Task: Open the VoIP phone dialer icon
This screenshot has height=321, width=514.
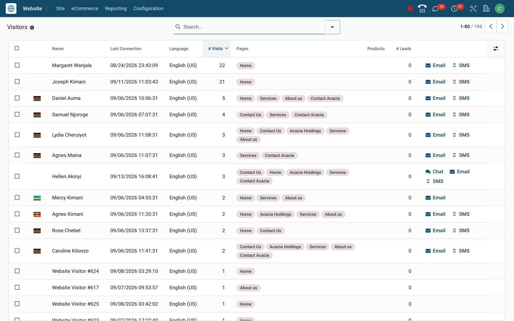Action: tap(422, 9)
